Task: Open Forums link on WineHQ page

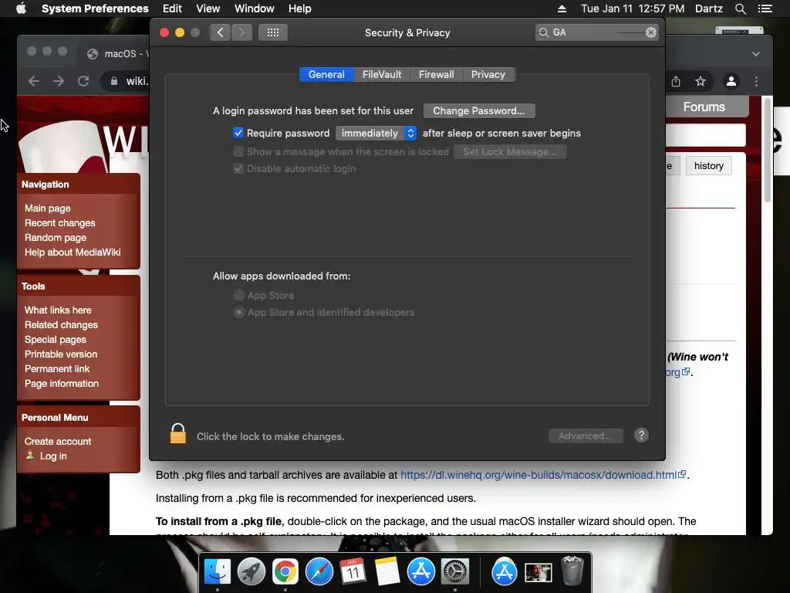Action: point(704,107)
